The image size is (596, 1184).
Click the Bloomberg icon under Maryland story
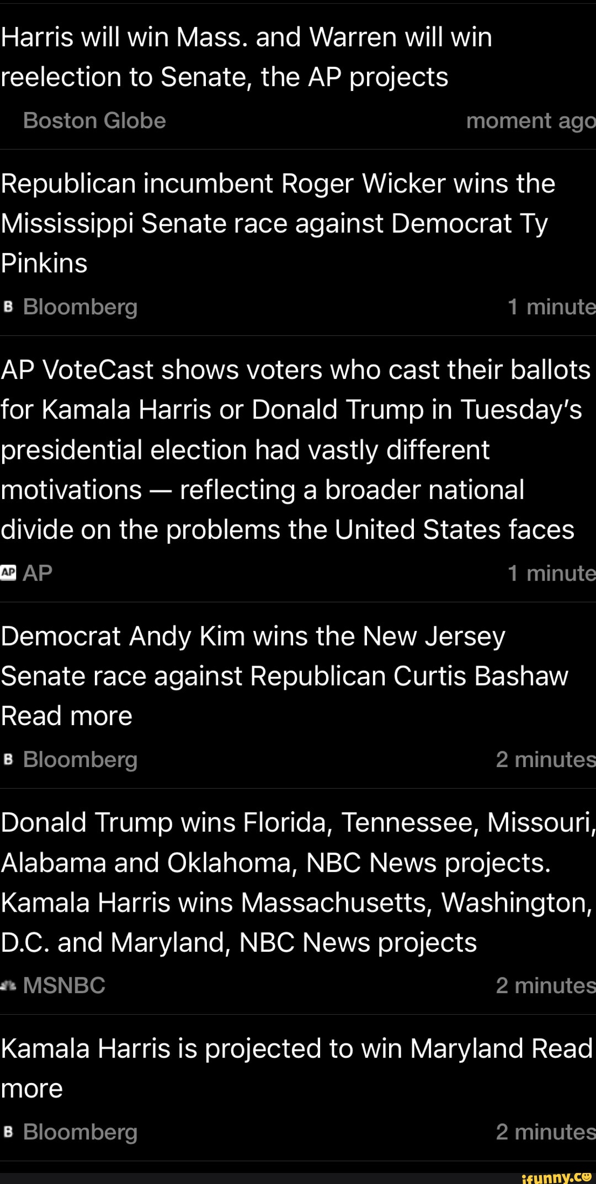[x=9, y=1132]
